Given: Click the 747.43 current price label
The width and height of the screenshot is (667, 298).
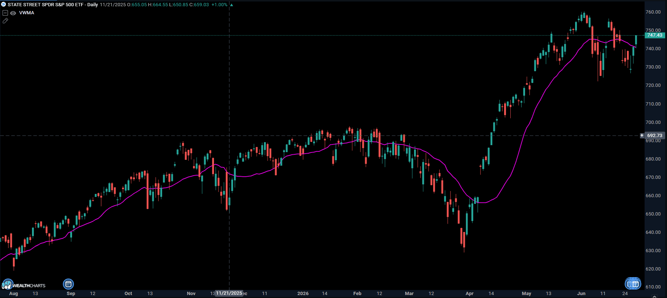Looking at the screenshot, I should click(x=655, y=35).
